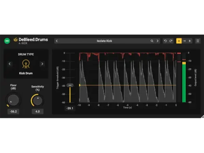Click the yellow threshold line marker triangle
The image size is (204, 153).
coord(80,85)
